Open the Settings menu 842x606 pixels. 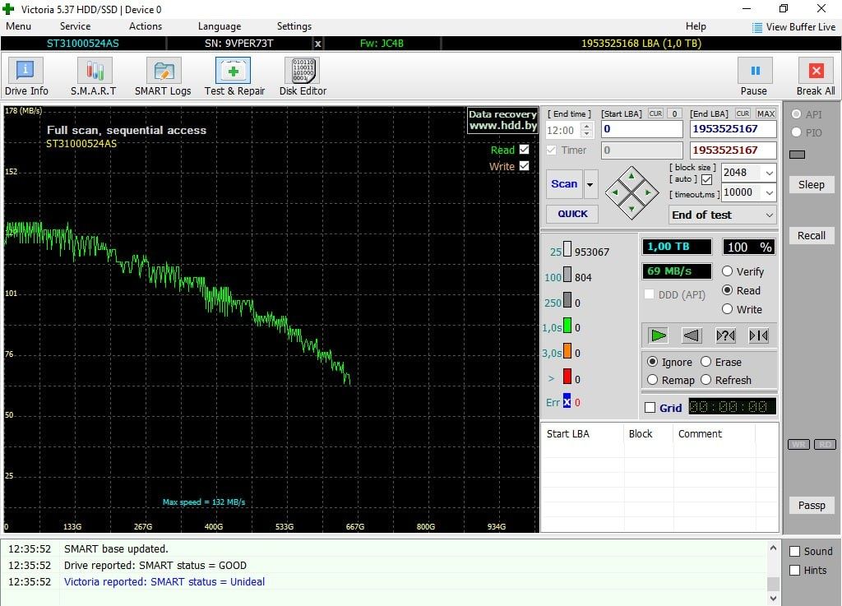pyautogui.click(x=294, y=26)
